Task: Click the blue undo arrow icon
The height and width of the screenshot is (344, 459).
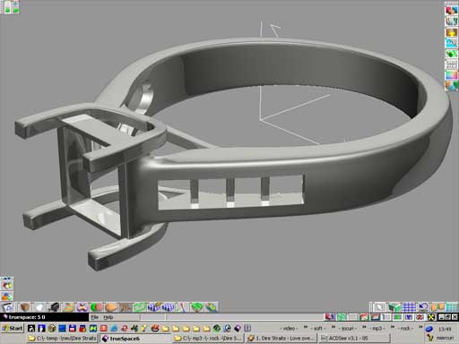Action: click(423, 307)
